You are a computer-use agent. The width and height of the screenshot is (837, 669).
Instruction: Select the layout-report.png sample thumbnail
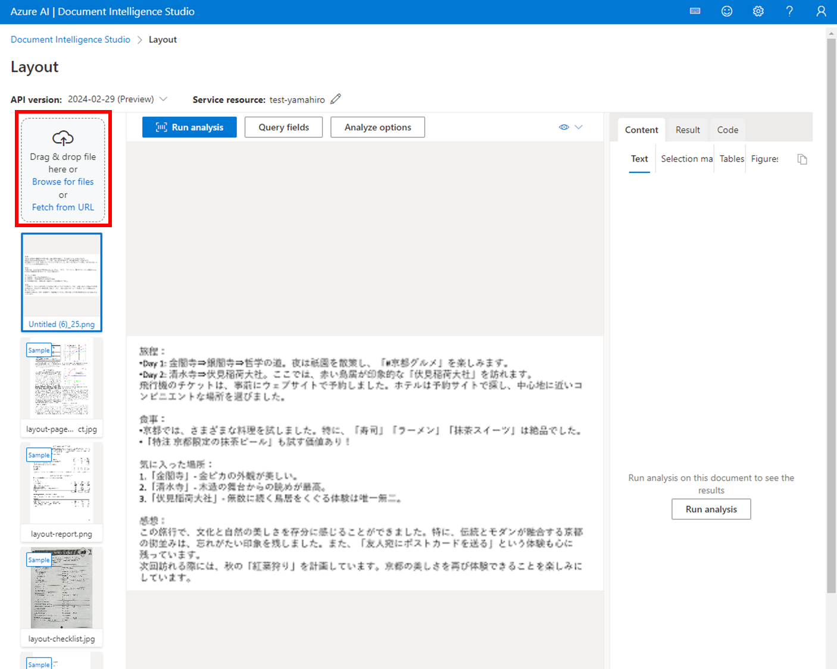[x=61, y=485]
